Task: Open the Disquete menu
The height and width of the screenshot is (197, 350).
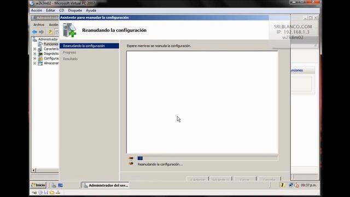Action: click(x=75, y=10)
